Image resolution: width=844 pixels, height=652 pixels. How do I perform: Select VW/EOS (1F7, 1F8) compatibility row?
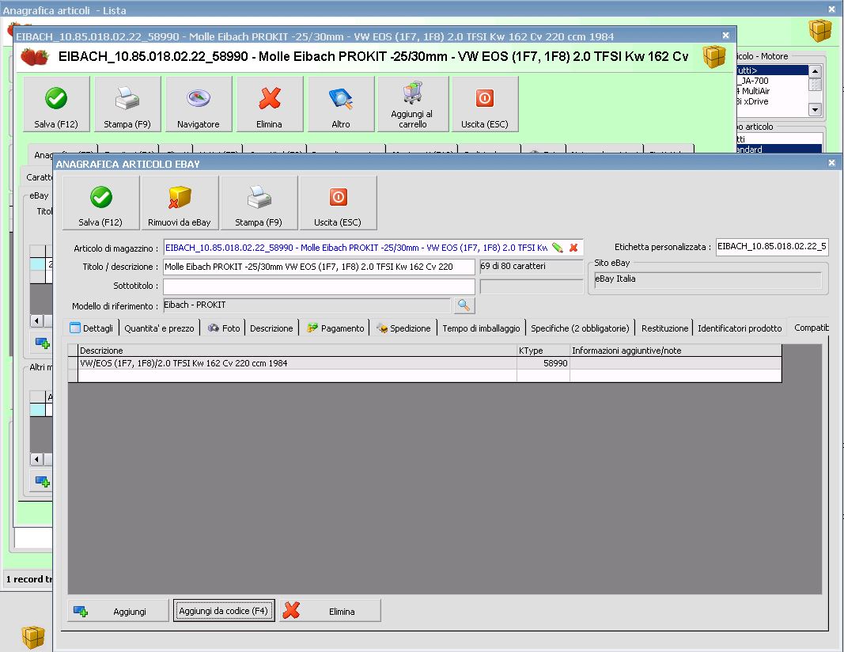pyautogui.click(x=425, y=363)
